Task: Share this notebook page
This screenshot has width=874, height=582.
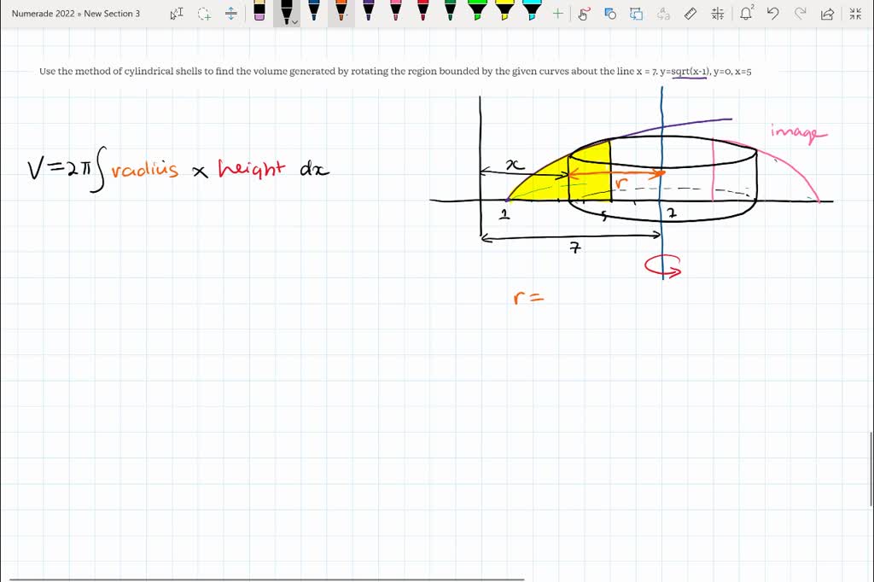Action: [x=826, y=14]
